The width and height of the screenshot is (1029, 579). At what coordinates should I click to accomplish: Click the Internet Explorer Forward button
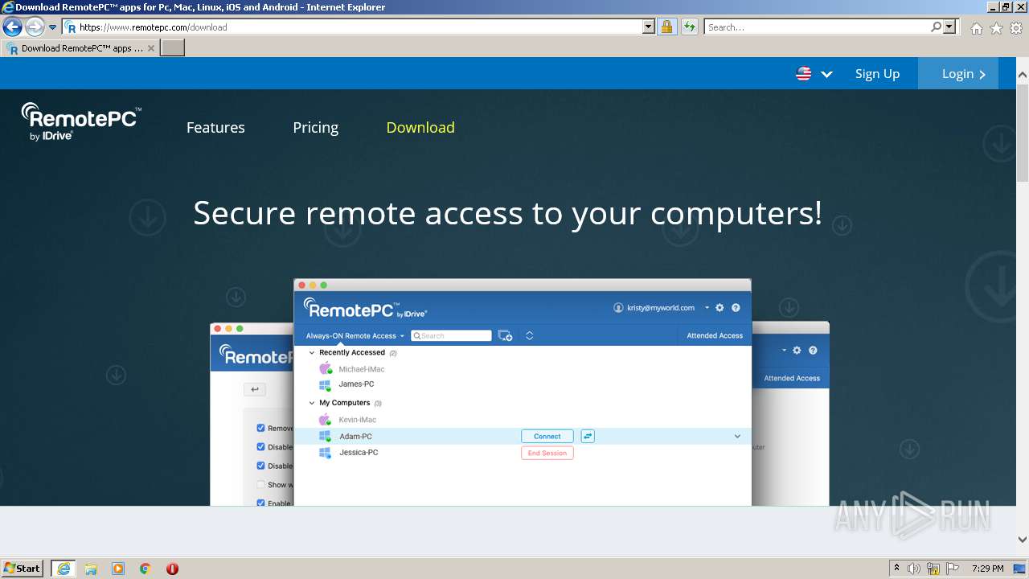click(x=35, y=27)
